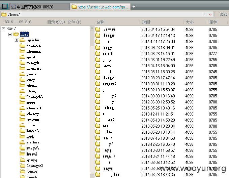
Task: Click the window panel icon at top-left
Action: click(4, 6)
